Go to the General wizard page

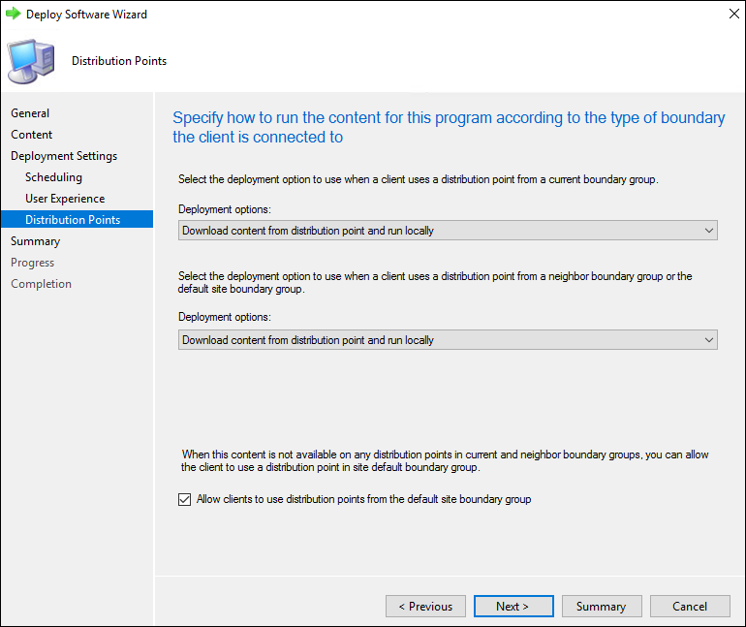(x=30, y=113)
